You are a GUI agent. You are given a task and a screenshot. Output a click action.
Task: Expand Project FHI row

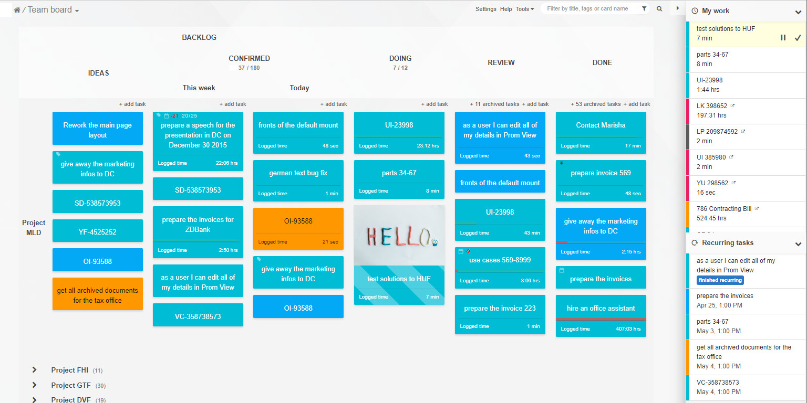point(34,370)
